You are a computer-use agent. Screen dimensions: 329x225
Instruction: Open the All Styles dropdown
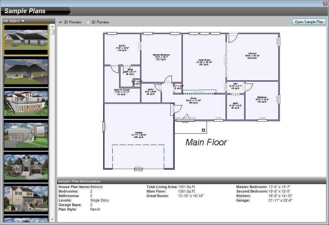(x=14, y=21)
